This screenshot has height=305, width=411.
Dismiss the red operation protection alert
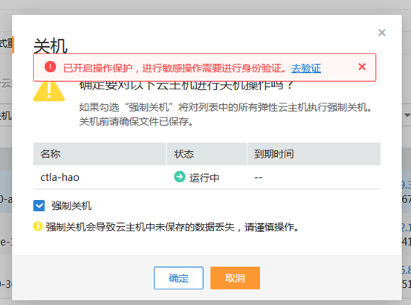362,67
